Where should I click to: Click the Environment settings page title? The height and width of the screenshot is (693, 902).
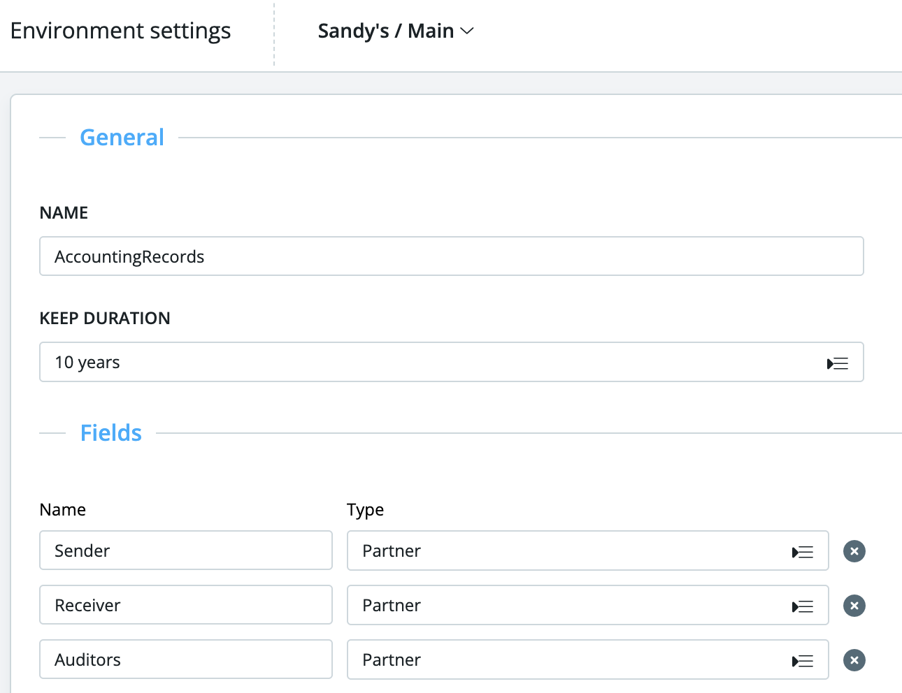(120, 31)
